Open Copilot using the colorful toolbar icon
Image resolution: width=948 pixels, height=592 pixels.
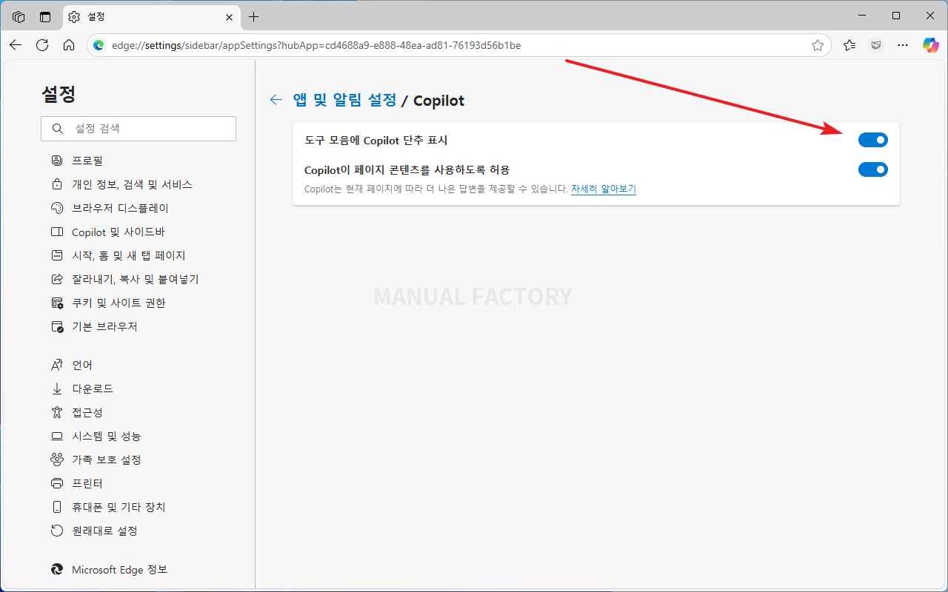tap(930, 45)
